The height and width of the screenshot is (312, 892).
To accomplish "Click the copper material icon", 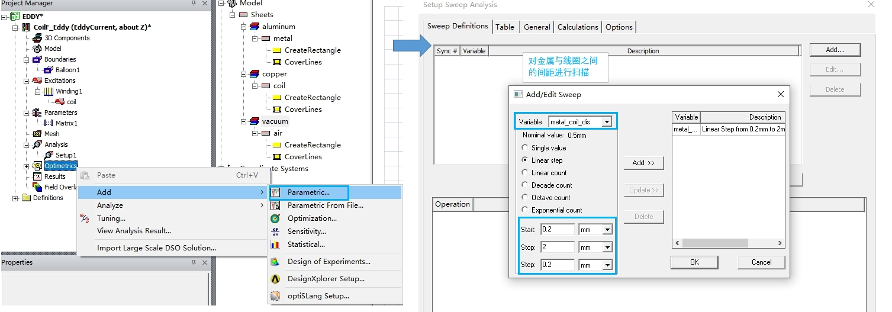I will pos(255,74).
